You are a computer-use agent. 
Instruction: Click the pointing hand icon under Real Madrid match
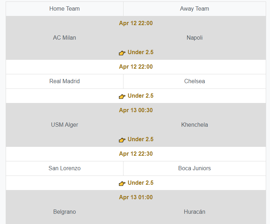[122, 96]
